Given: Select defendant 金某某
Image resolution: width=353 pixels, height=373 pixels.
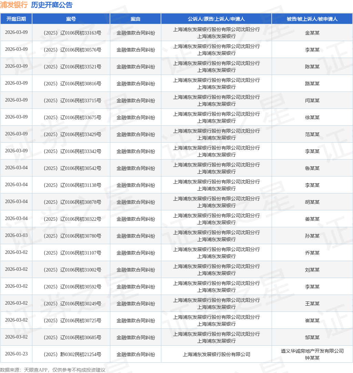Looking at the screenshot, I should coord(312,33).
